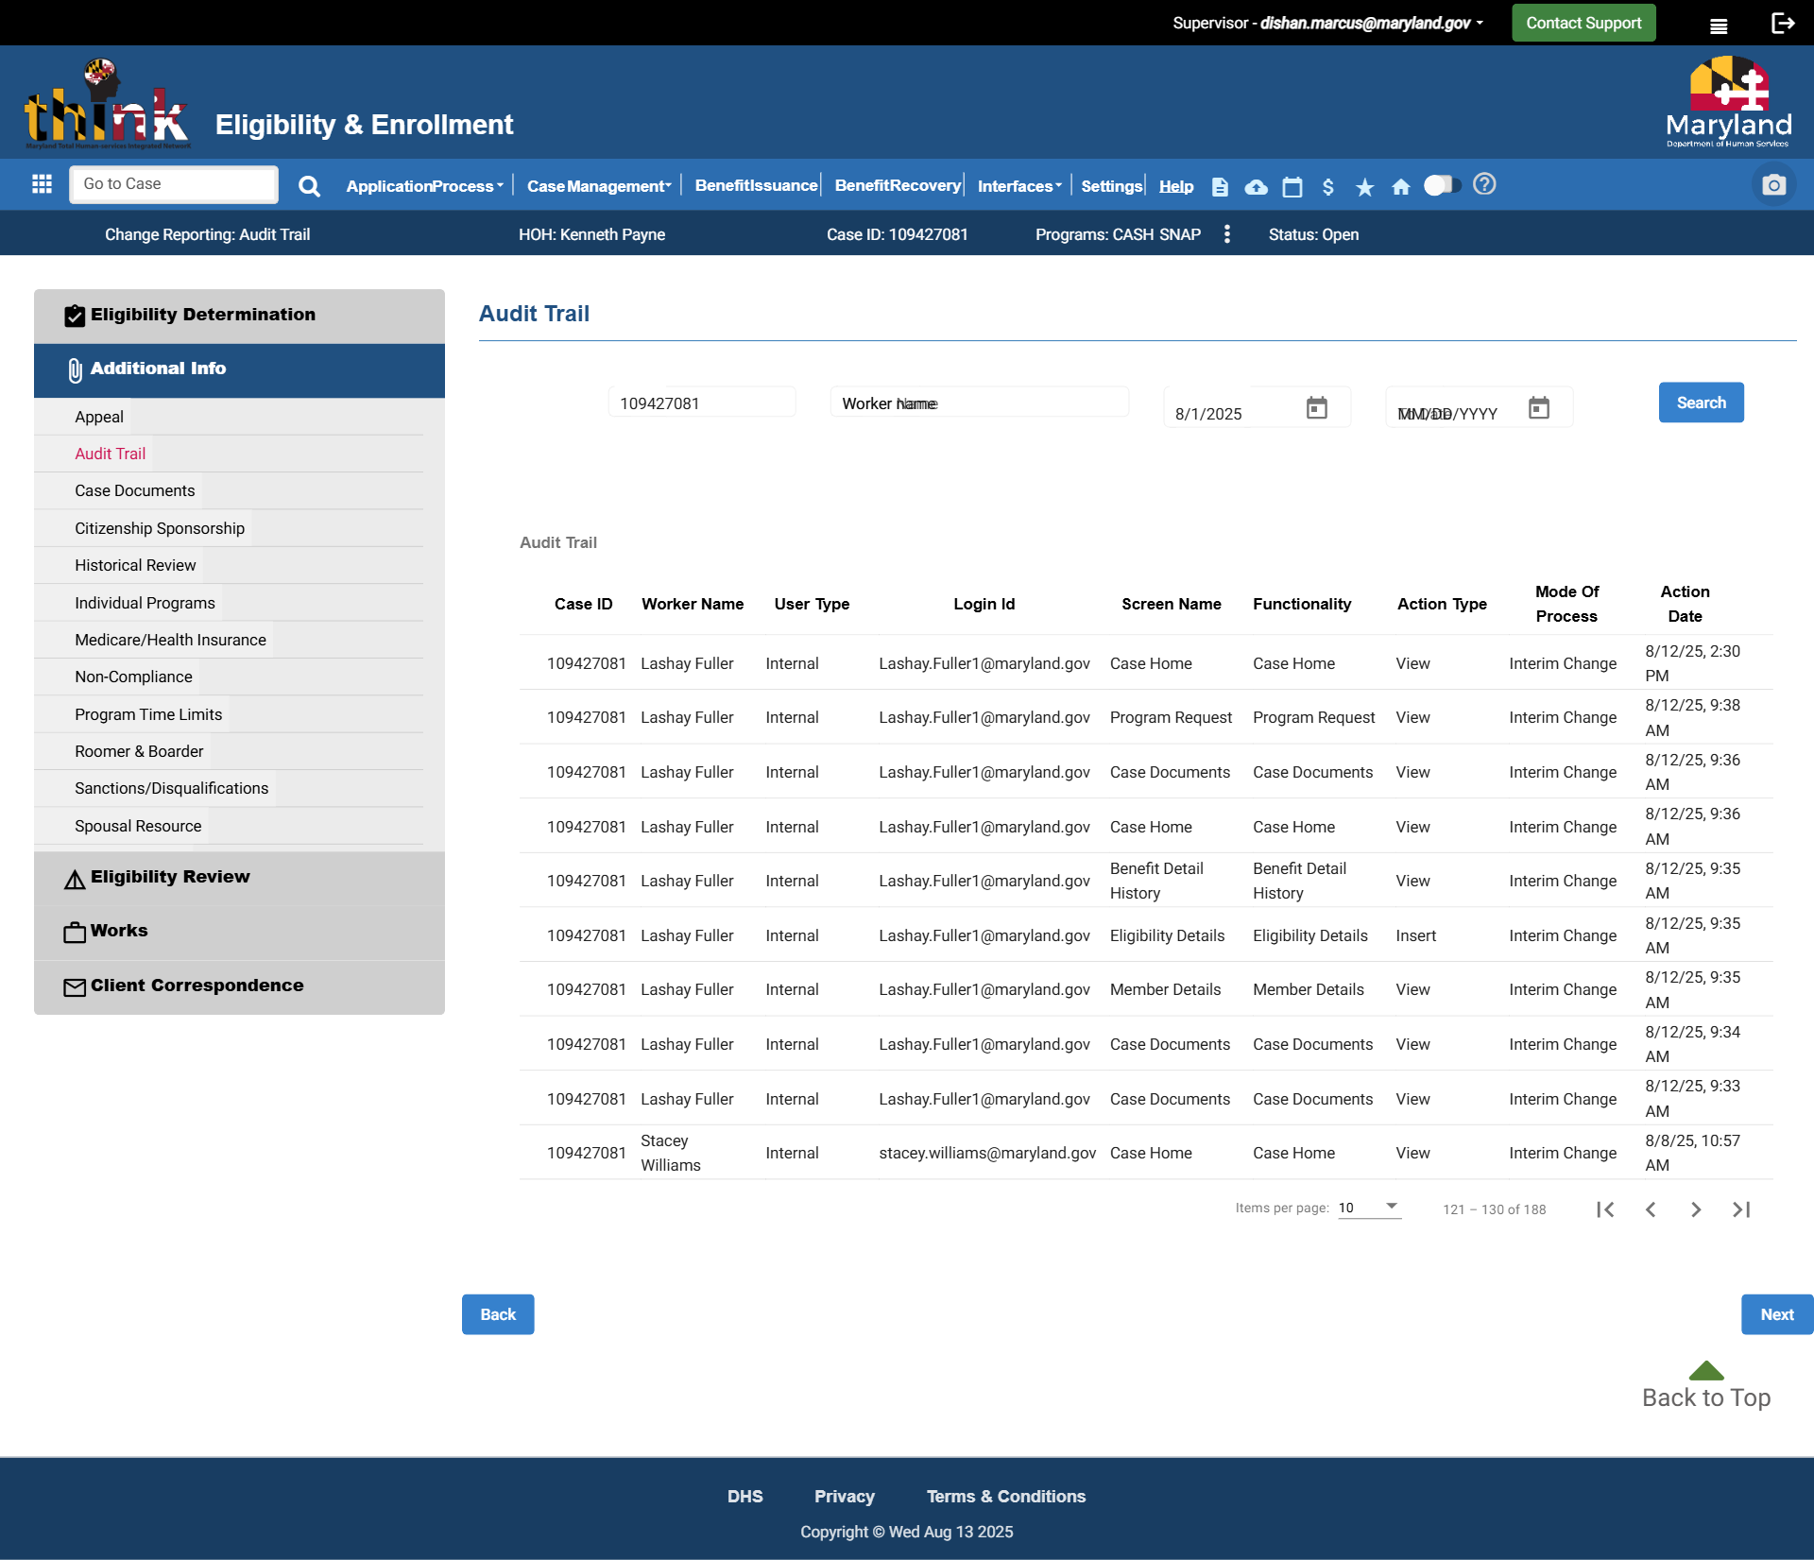Click the star favorites icon
1814x1560 pixels.
tap(1364, 187)
